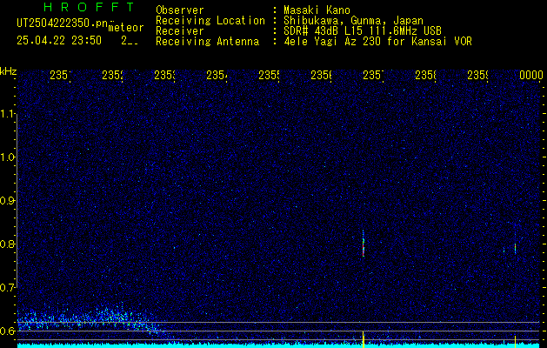The image size is (547, 348).
Task: Click the 2359 time axis label
Action: click(x=478, y=75)
